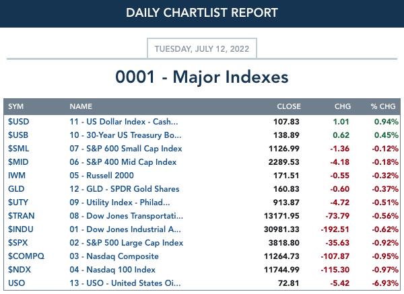Open the $USD symbol link
This screenshot has height=294, width=404.
[x=19, y=122]
